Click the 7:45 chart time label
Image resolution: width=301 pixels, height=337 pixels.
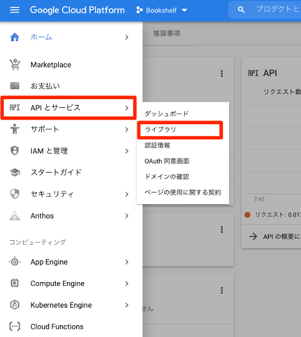tap(259, 199)
